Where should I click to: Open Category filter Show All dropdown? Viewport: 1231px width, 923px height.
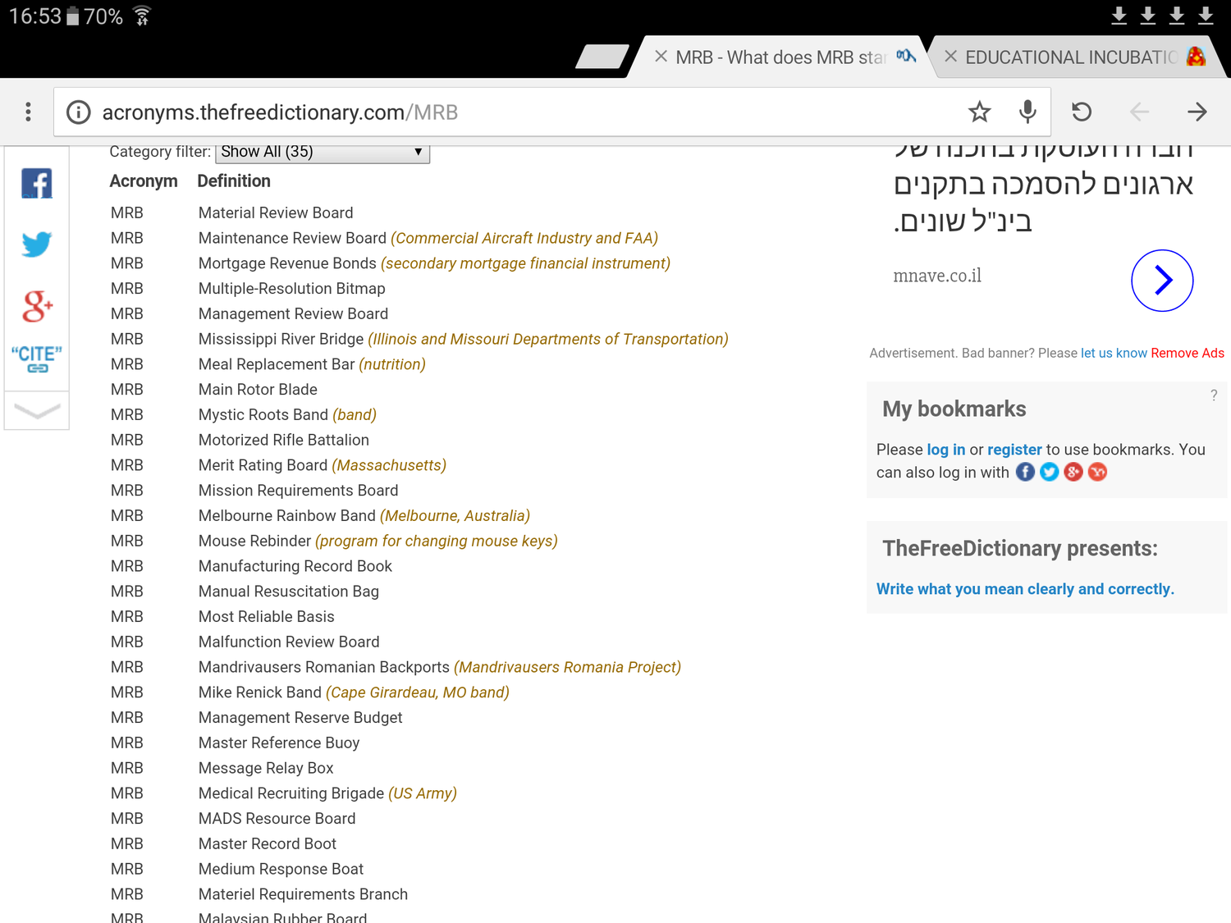tap(322, 152)
